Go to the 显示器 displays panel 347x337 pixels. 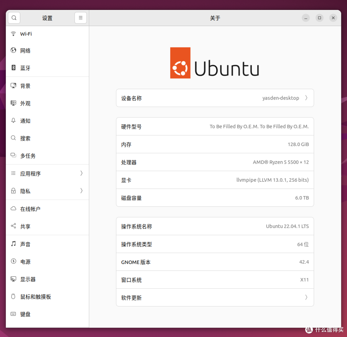28,279
